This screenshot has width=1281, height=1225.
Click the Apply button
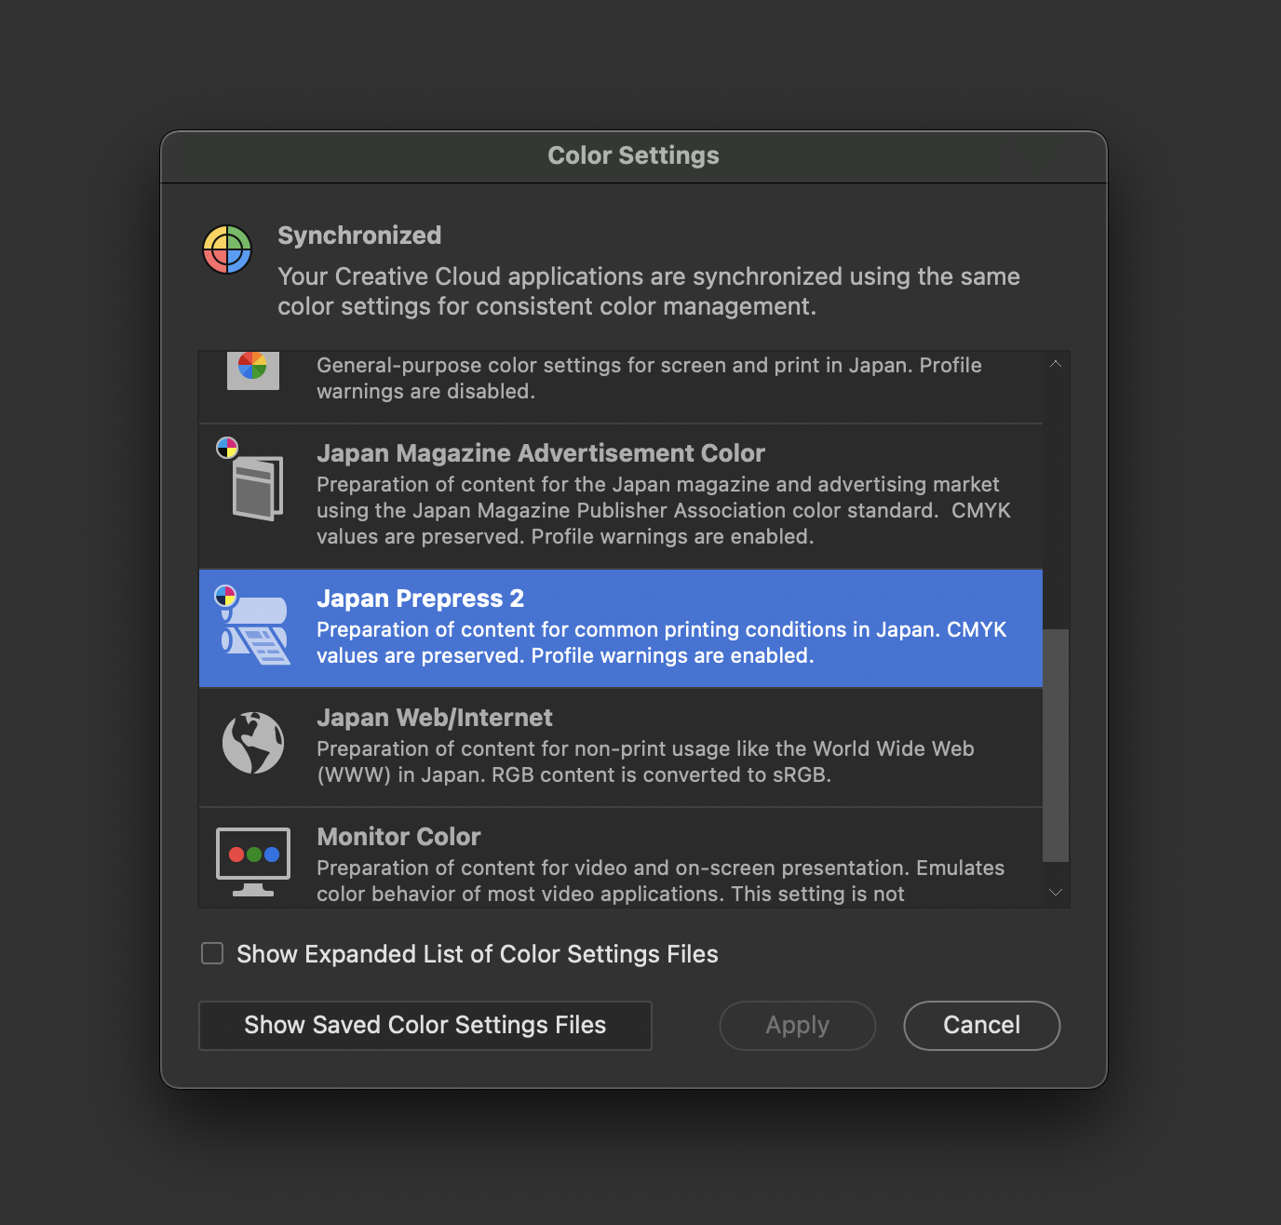click(x=798, y=1025)
